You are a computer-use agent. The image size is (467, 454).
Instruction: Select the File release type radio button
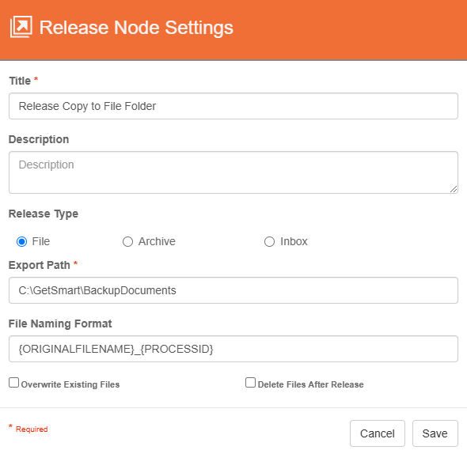coord(21,241)
